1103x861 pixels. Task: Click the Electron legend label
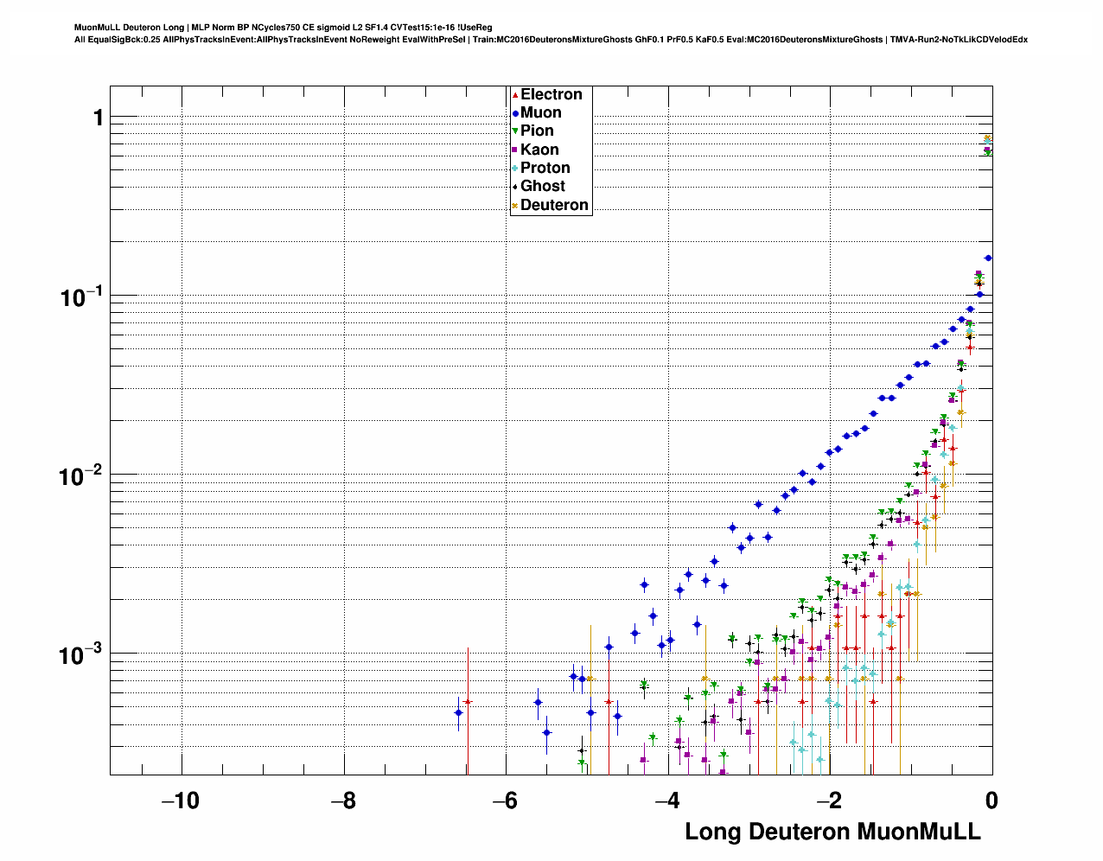pyautogui.click(x=551, y=95)
